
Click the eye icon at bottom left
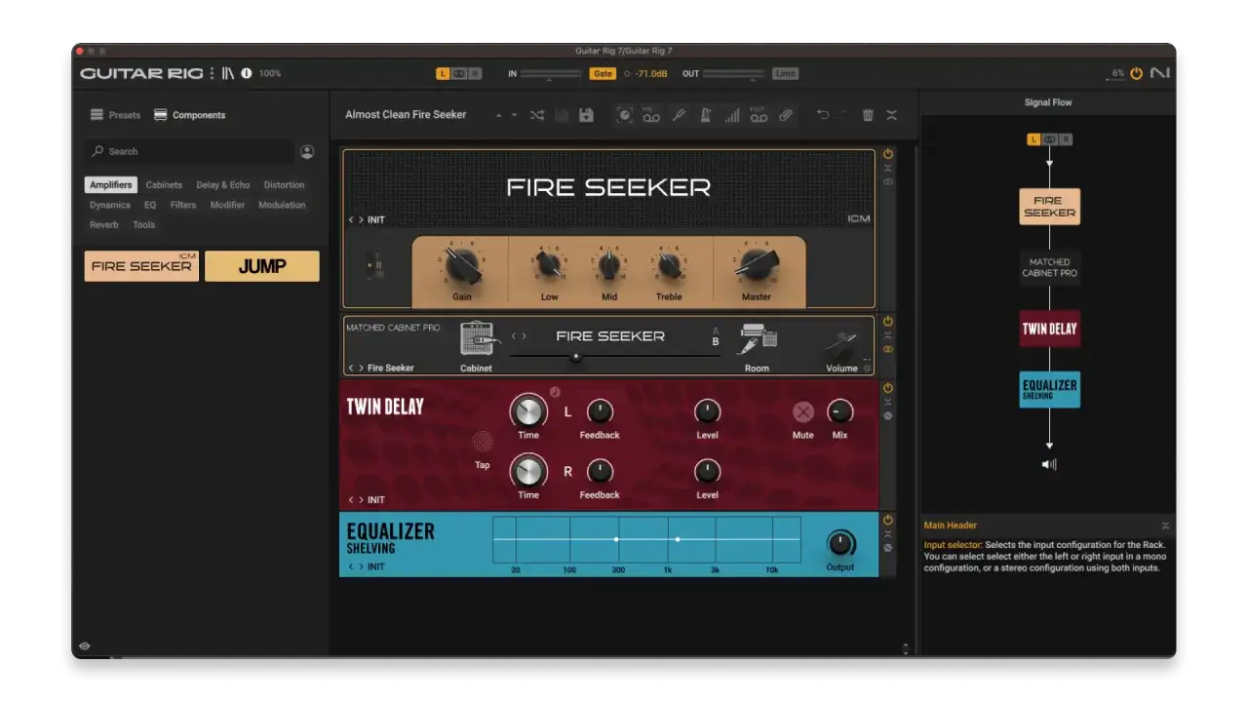tap(85, 645)
